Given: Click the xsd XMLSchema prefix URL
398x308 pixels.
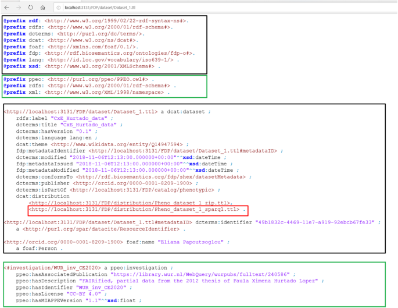Looking at the screenshot, I should pyautogui.click(x=99, y=66).
